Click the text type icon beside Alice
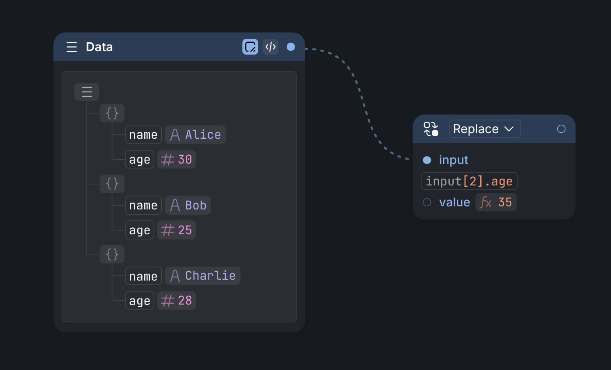The width and height of the screenshot is (611, 370). coord(175,135)
